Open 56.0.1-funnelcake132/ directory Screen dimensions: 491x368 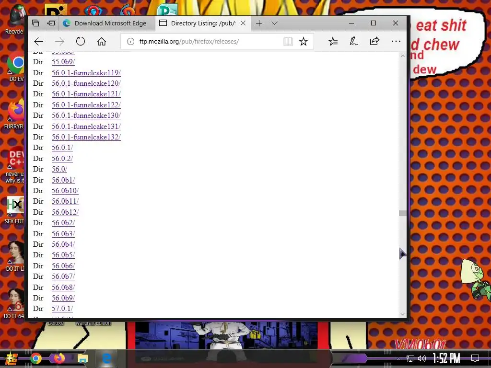tap(86, 137)
